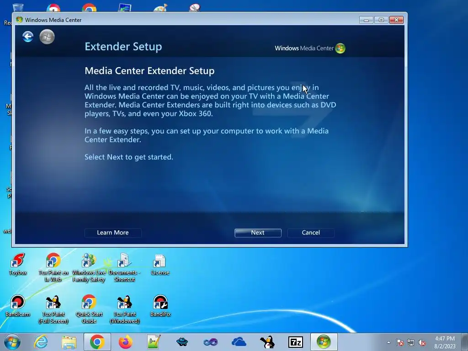Open the Quick Start Guide shortcut
This screenshot has height=351, width=468.
(89, 309)
